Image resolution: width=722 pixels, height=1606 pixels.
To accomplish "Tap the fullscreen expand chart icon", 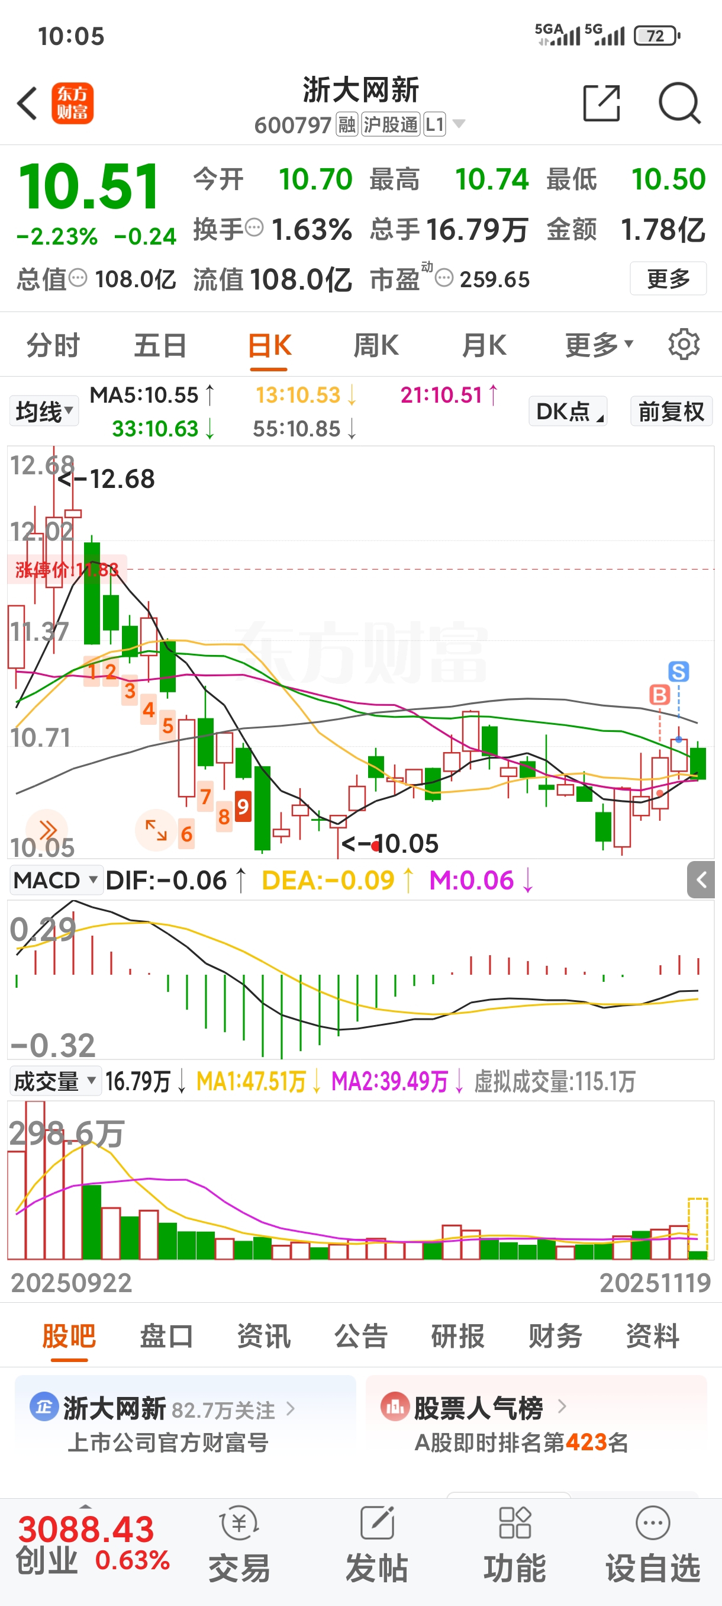I will (x=156, y=830).
